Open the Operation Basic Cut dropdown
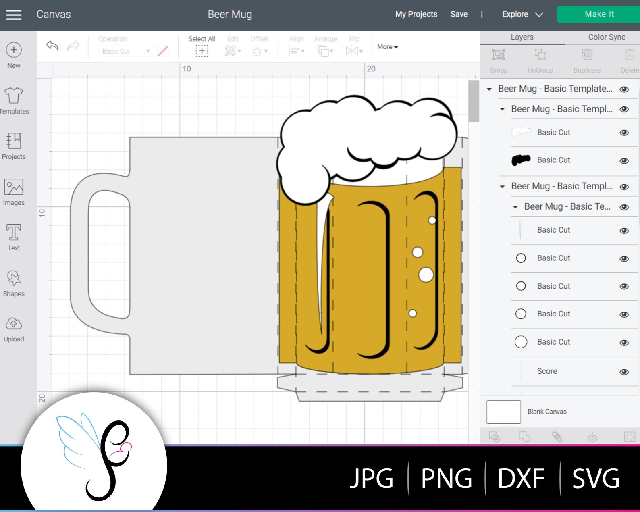This screenshot has width=640, height=512. click(125, 51)
